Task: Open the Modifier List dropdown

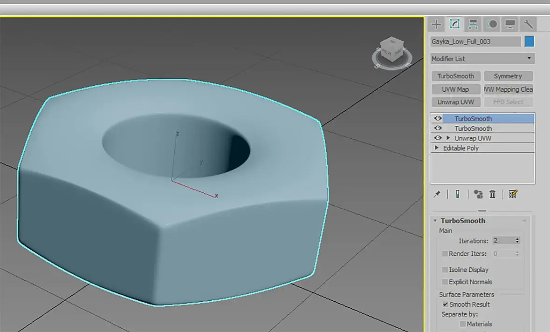Action: point(482,59)
